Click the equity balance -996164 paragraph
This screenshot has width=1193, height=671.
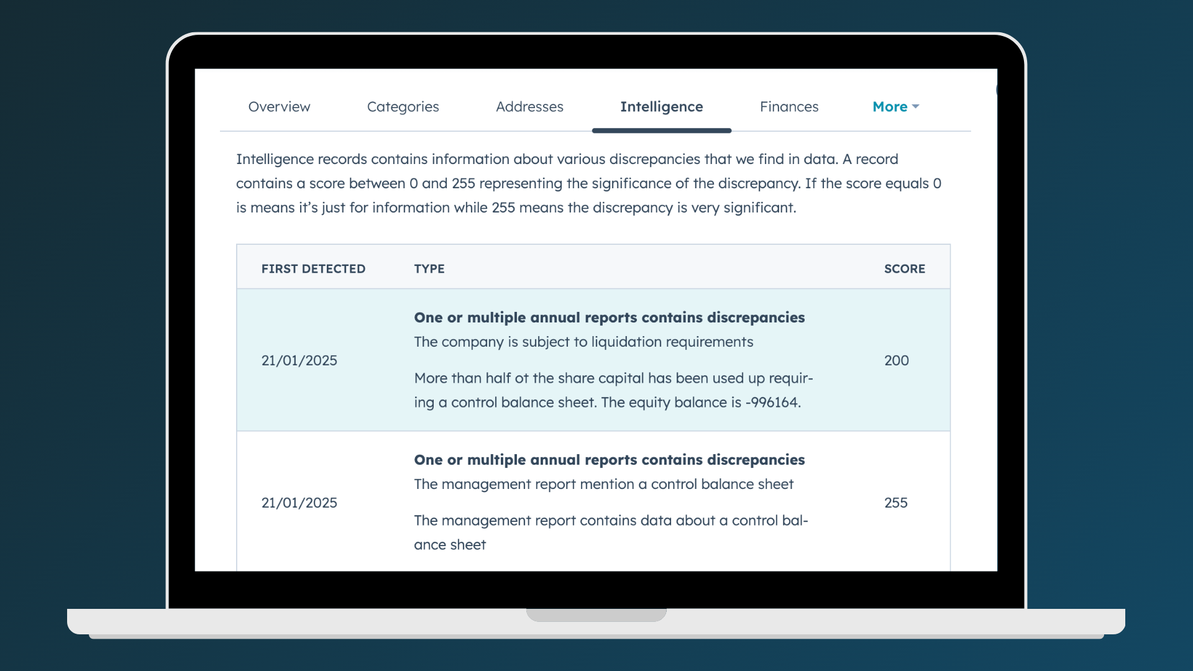[613, 390]
